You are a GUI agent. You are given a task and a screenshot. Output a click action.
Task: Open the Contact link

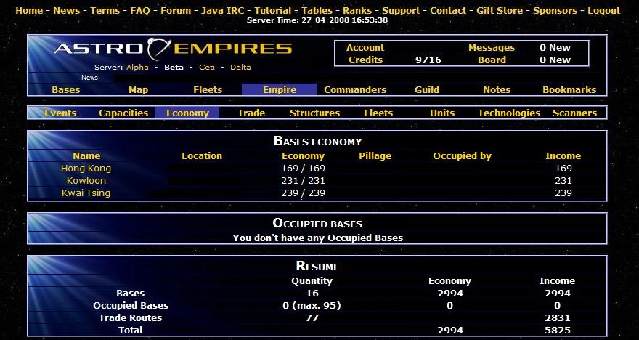448,11
